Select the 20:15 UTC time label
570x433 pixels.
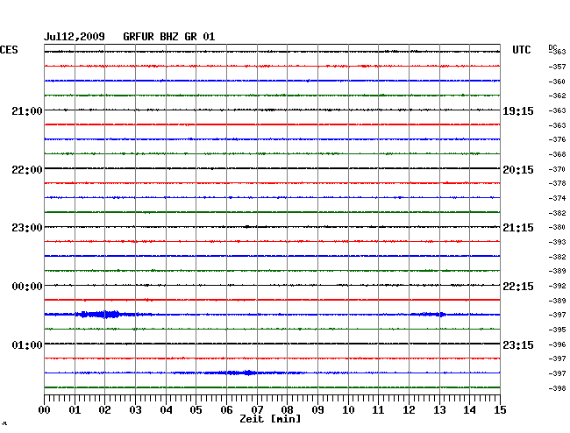(x=518, y=170)
